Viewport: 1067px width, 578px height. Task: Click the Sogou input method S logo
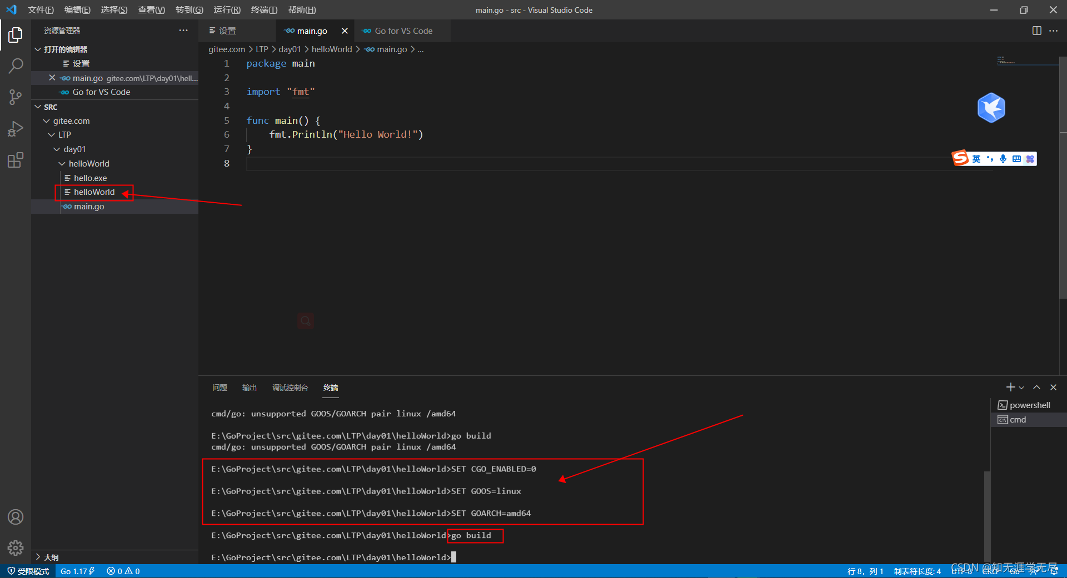[x=960, y=158]
